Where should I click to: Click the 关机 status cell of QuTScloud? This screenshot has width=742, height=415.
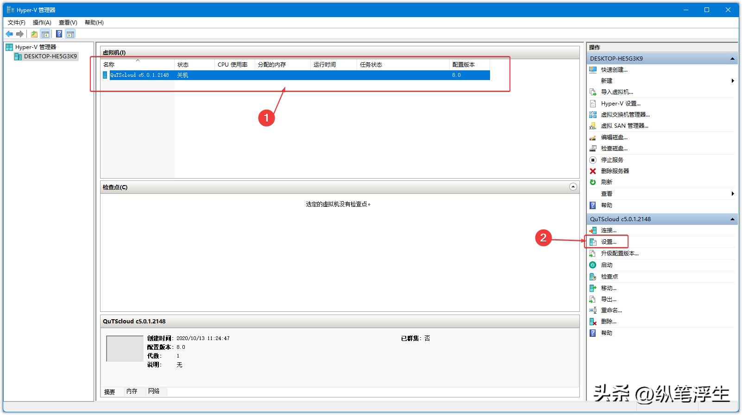(x=182, y=75)
